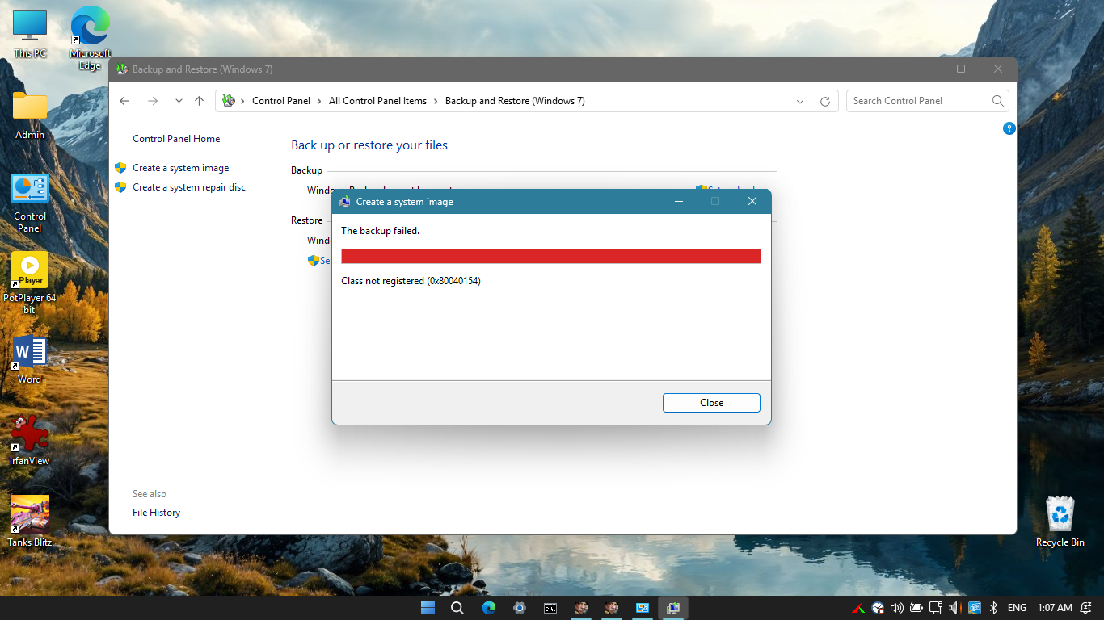Expand the chevron before the Control Panel breadcrumb
1104x620 pixels.
coord(242,101)
